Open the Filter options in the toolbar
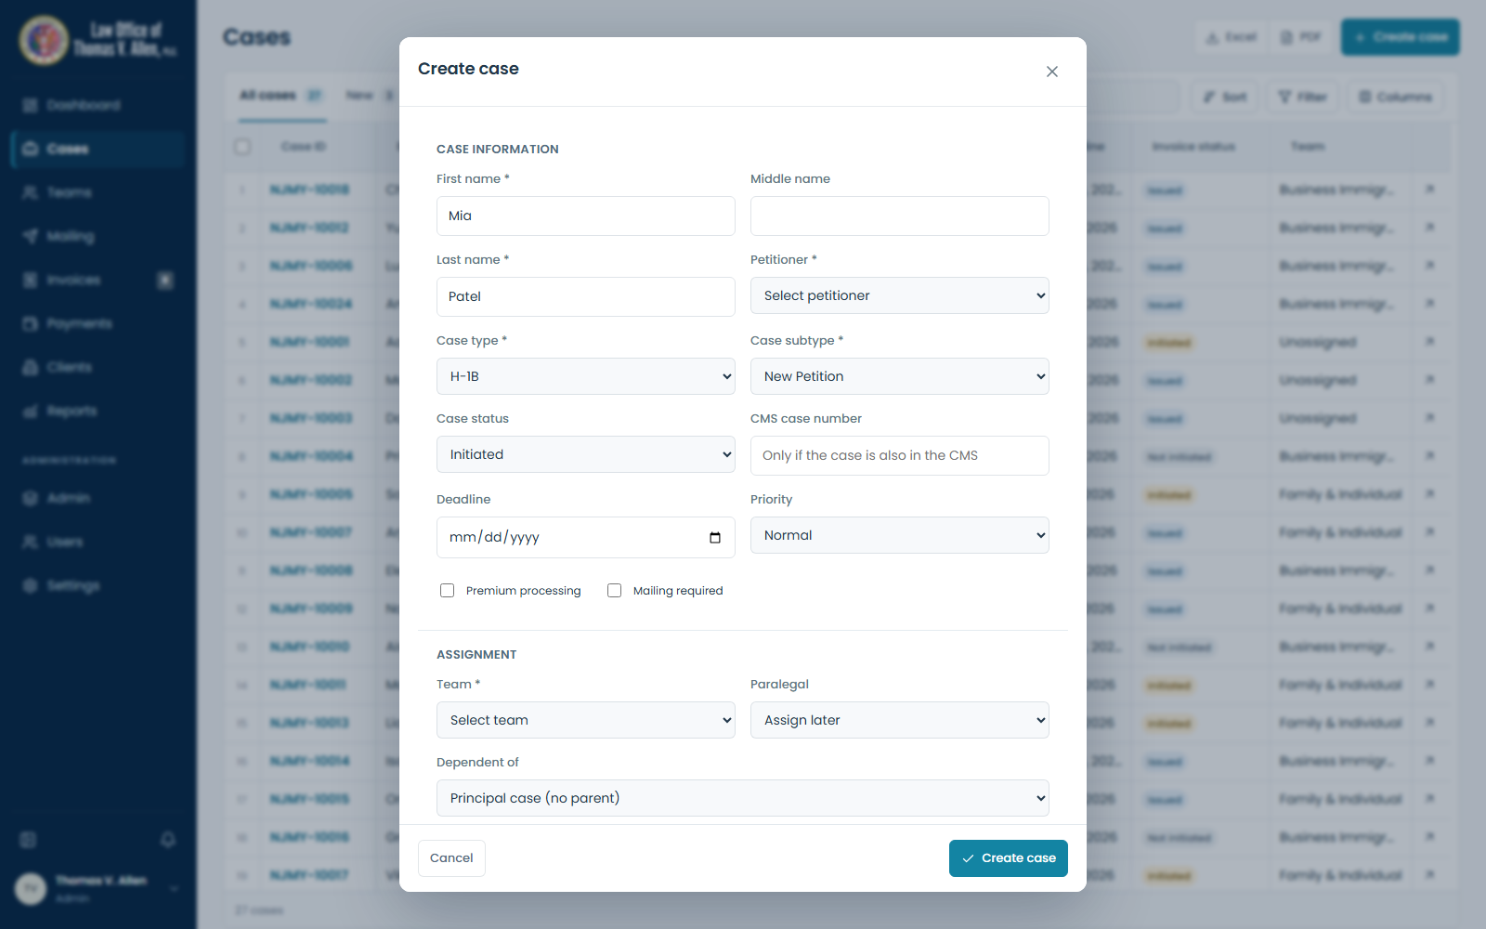This screenshot has height=929, width=1486. point(1302,97)
